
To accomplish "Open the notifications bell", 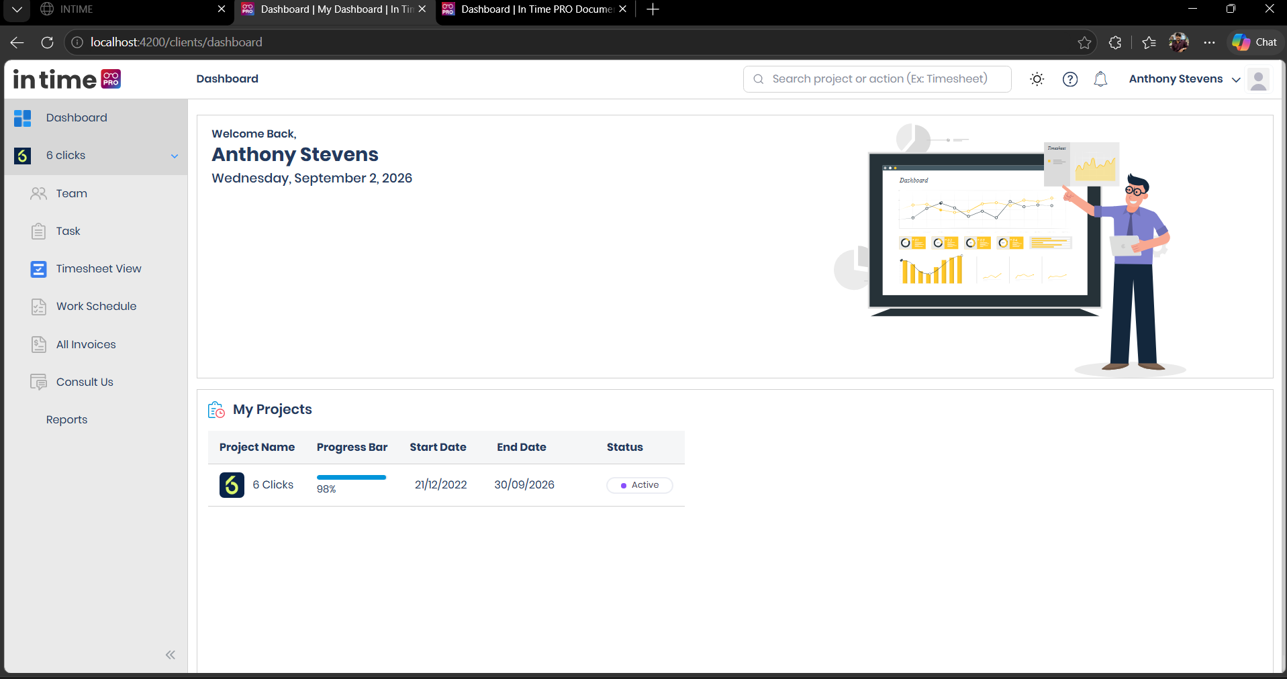I will (x=1100, y=79).
